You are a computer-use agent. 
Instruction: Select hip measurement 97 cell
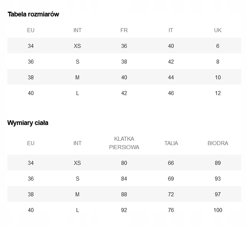click(x=218, y=194)
